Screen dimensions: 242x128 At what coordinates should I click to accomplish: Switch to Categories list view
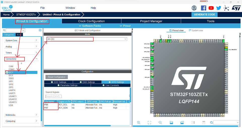click(x=9, y=35)
